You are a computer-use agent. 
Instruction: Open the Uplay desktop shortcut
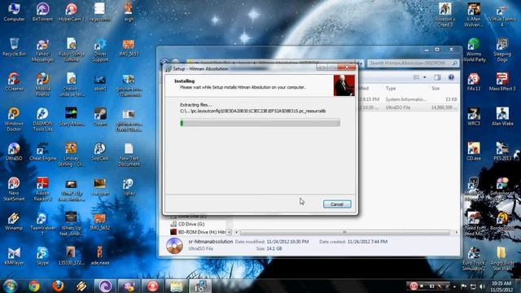click(129, 186)
